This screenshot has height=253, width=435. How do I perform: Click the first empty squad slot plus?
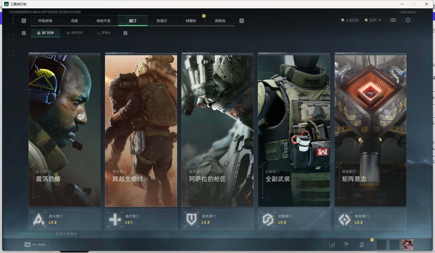point(381,245)
